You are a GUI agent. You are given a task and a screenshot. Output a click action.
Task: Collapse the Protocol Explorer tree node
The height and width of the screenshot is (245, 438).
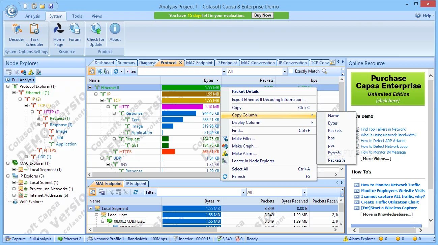point(8,86)
